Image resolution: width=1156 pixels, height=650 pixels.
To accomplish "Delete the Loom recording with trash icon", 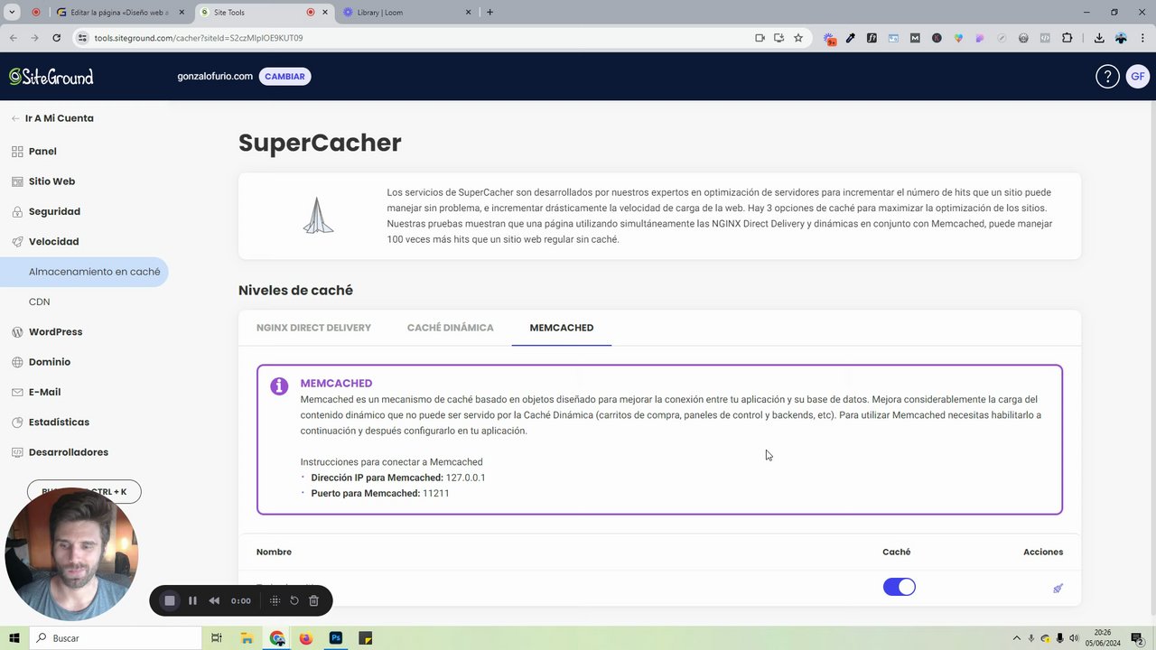I will 313,600.
